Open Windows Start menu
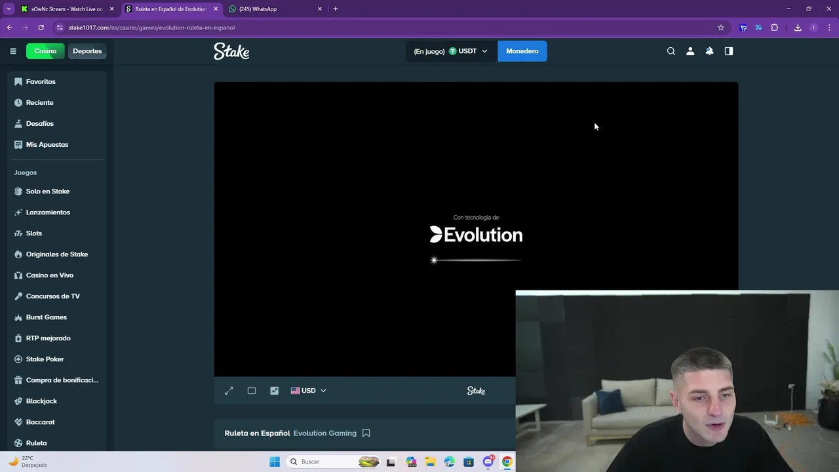839x472 pixels. click(274, 462)
